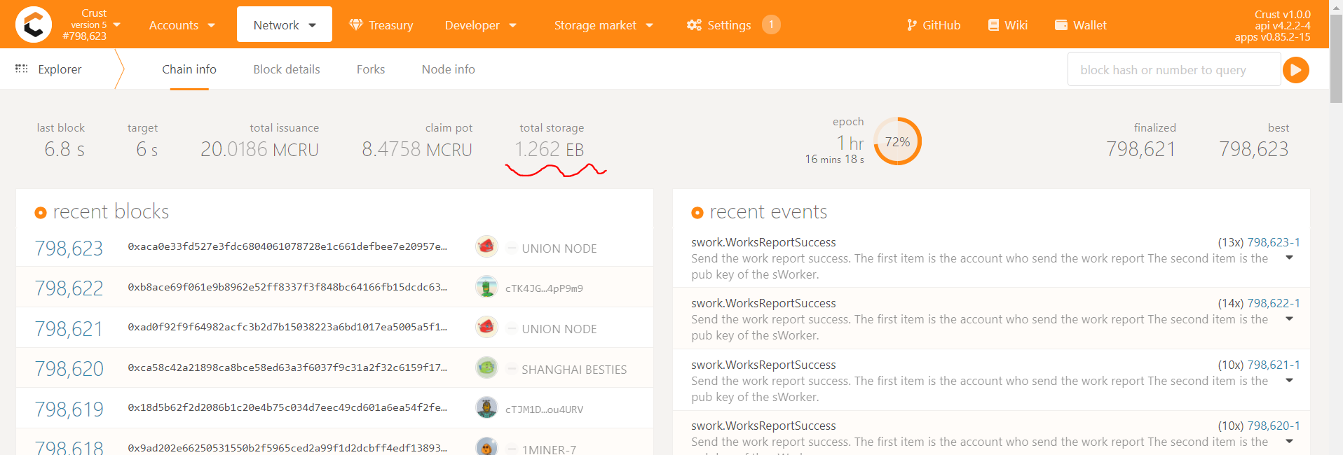Viewport: 1343px width, 455px height.
Task: Click validator address cTJM1D...ou4URV
Action: (544, 409)
